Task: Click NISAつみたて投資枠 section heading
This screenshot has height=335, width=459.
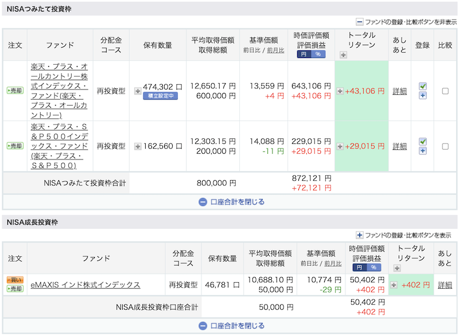Action: coord(39,9)
